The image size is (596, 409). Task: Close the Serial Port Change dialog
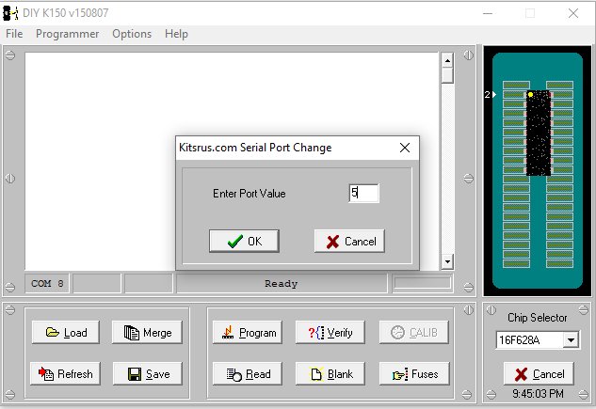(405, 148)
